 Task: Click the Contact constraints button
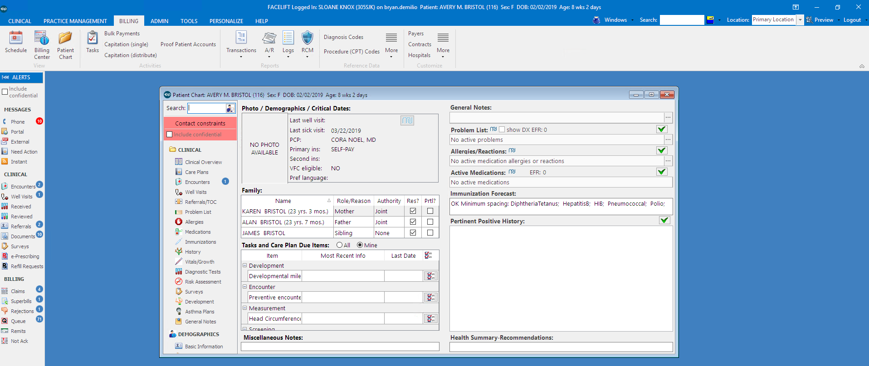200,123
